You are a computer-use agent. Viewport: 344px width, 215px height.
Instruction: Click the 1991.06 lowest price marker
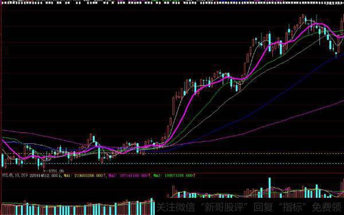[54, 171]
